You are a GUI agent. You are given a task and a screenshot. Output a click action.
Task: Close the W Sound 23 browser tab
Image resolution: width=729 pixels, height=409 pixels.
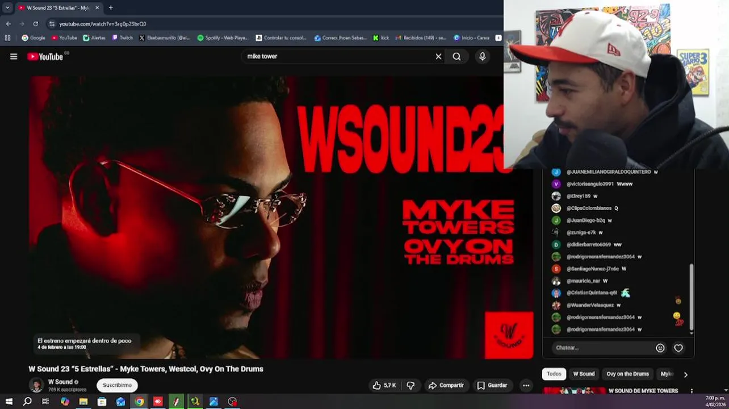(97, 8)
